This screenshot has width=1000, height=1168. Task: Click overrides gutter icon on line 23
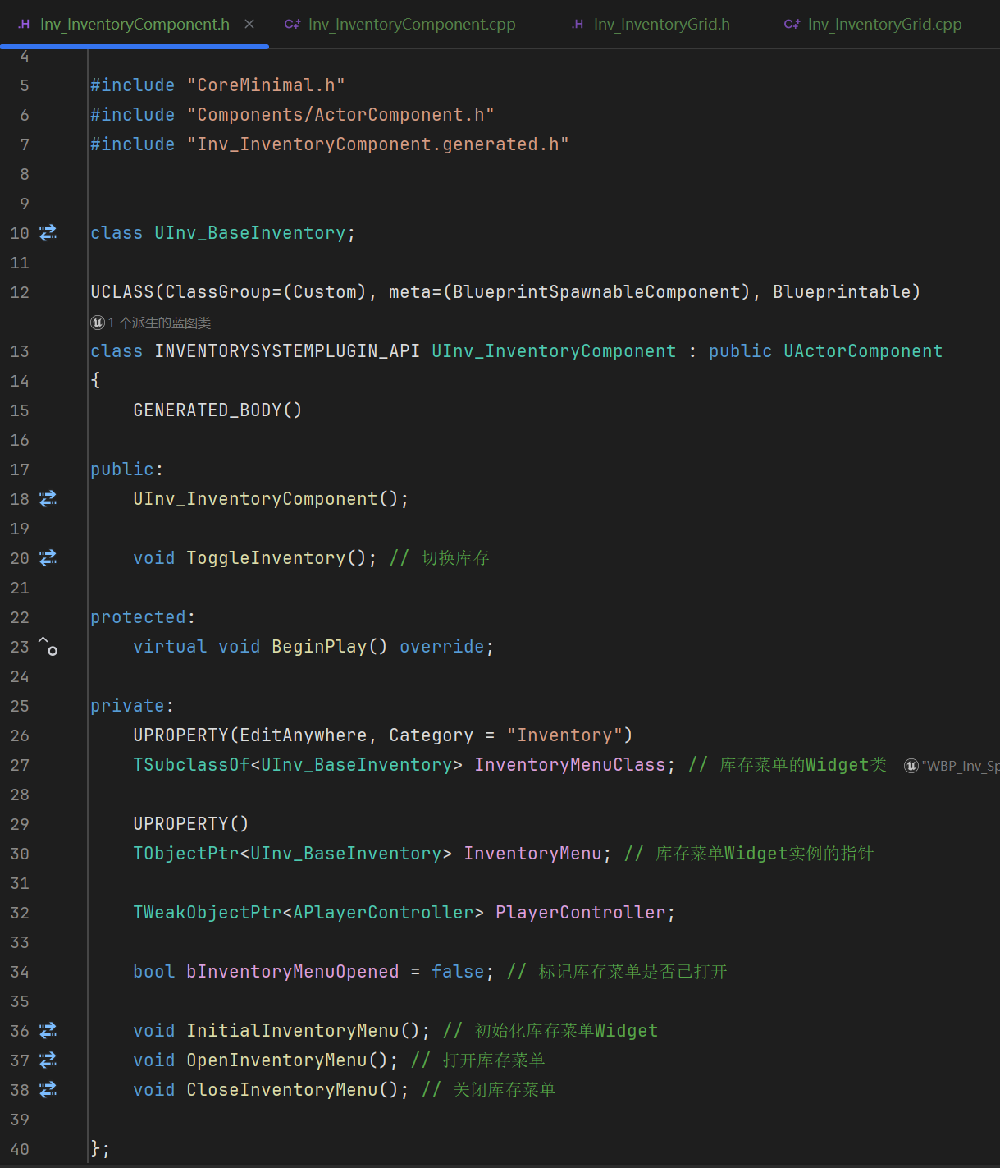(x=48, y=647)
